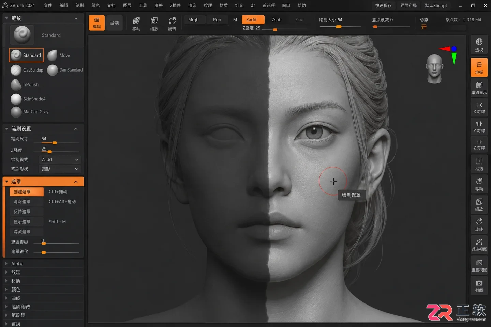491x327 pixels.
Task: Enable Mrgb mode
Action: pos(193,20)
